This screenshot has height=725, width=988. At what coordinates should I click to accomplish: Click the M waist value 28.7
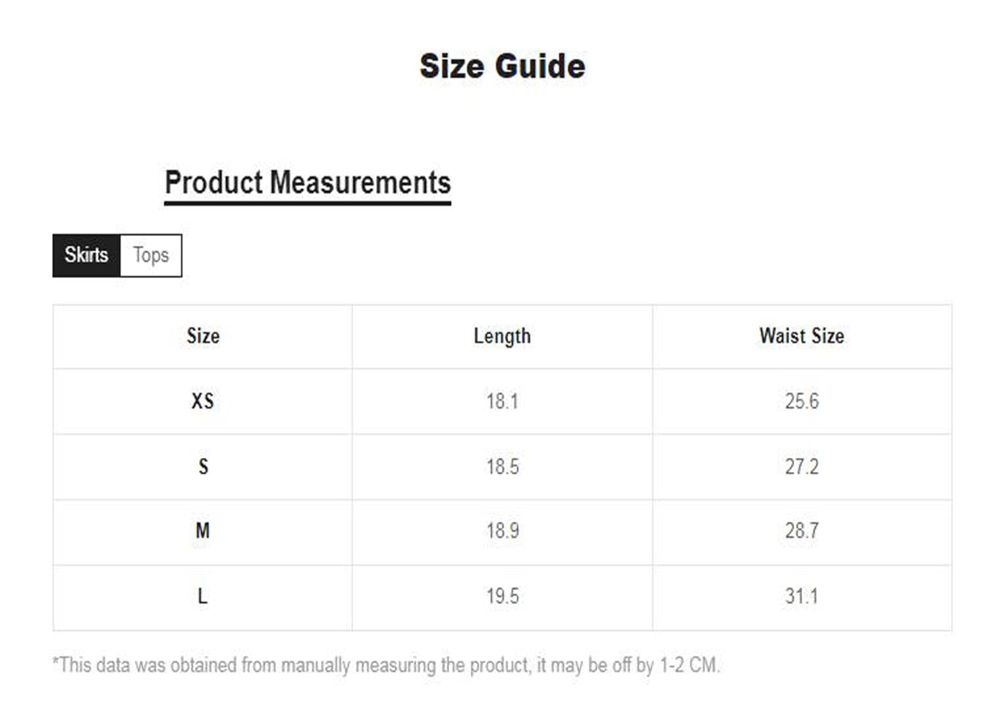802,531
